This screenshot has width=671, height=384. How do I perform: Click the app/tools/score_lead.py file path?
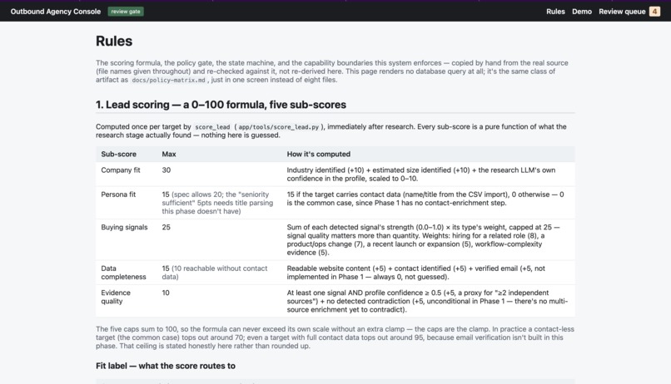(278, 127)
